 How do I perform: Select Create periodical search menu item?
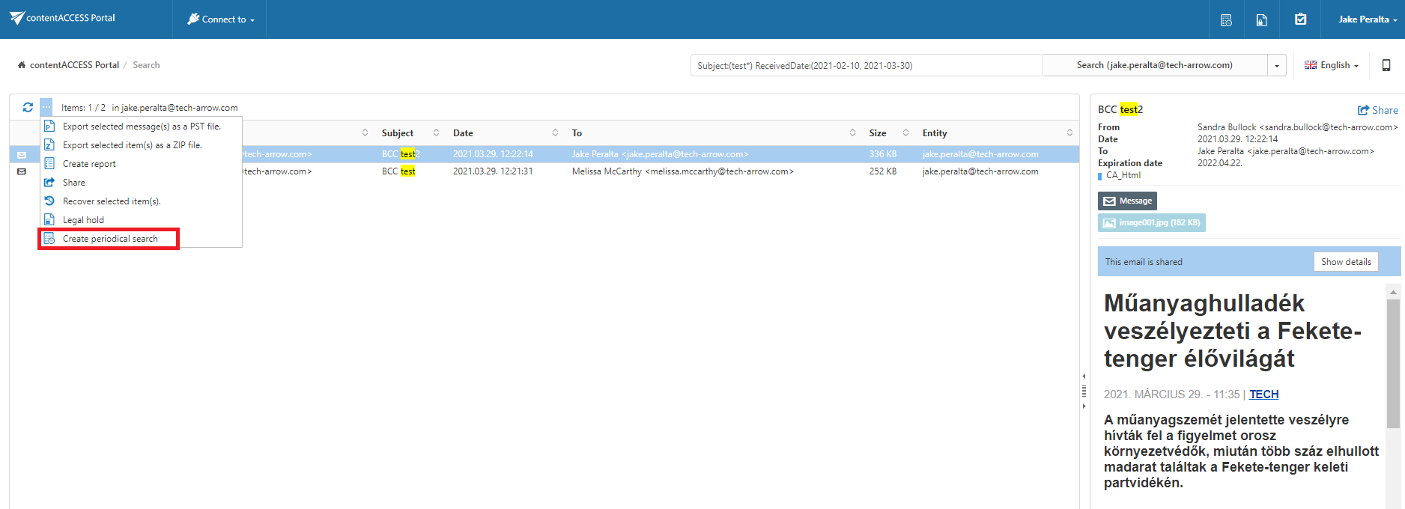tap(110, 239)
